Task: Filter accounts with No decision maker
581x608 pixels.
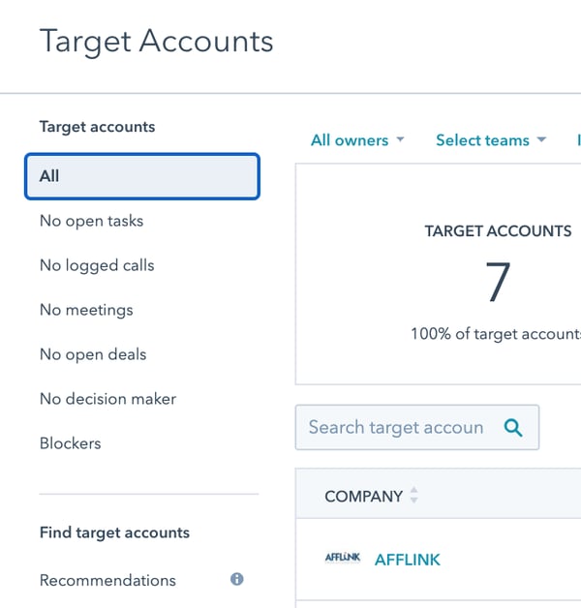Action: coord(107,399)
